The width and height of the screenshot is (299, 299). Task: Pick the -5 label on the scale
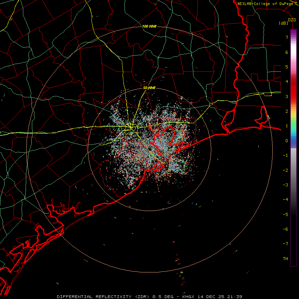coord(285,215)
